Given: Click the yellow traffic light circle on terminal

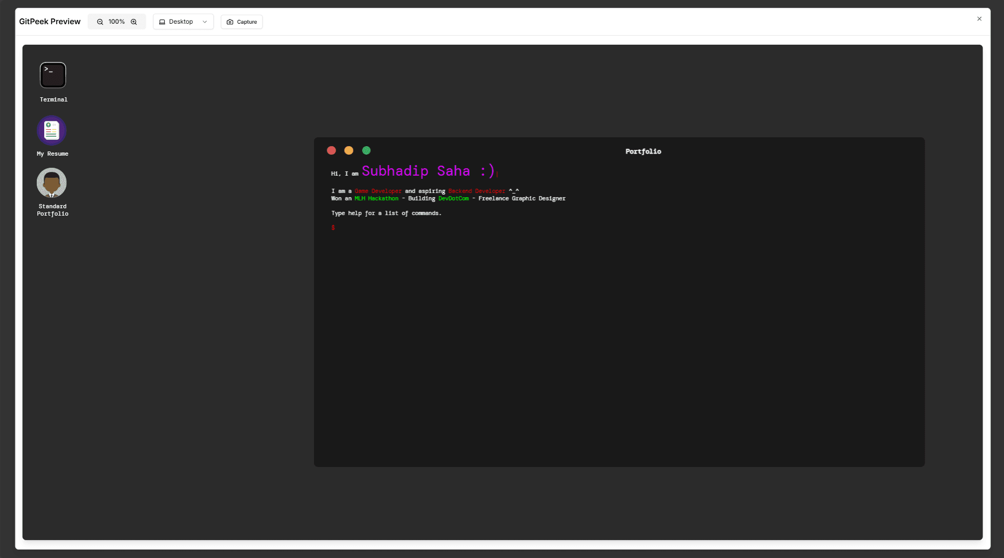Looking at the screenshot, I should pos(349,150).
